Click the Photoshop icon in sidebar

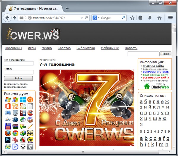(x=7, y=140)
